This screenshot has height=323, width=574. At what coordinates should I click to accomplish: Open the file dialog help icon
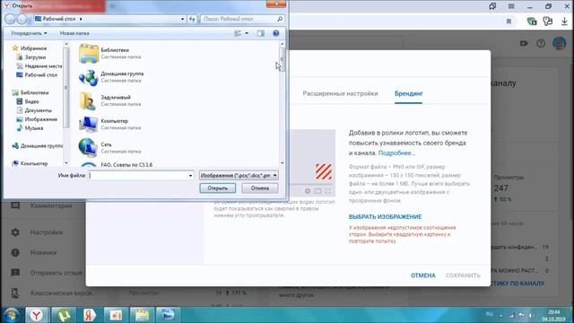pyautogui.click(x=276, y=33)
